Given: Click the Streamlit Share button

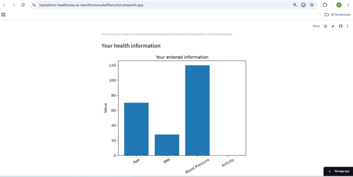Looking at the screenshot, I should tap(316, 26).
